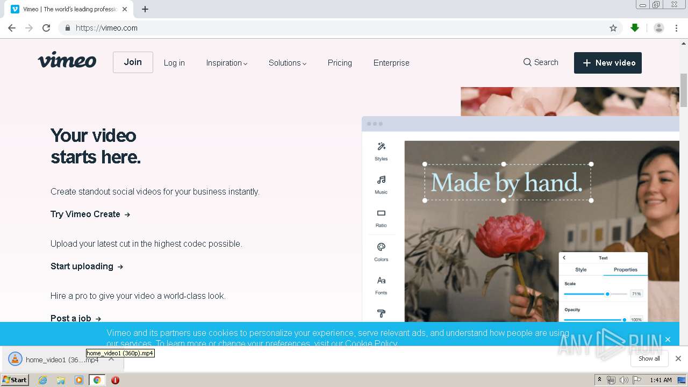688x387 pixels.
Task: Click the Opacity slider handle
Action: [624, 320]
